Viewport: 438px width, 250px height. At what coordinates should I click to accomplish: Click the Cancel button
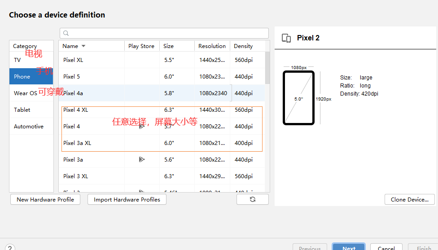pyautogui.click(x=386, y=247)
